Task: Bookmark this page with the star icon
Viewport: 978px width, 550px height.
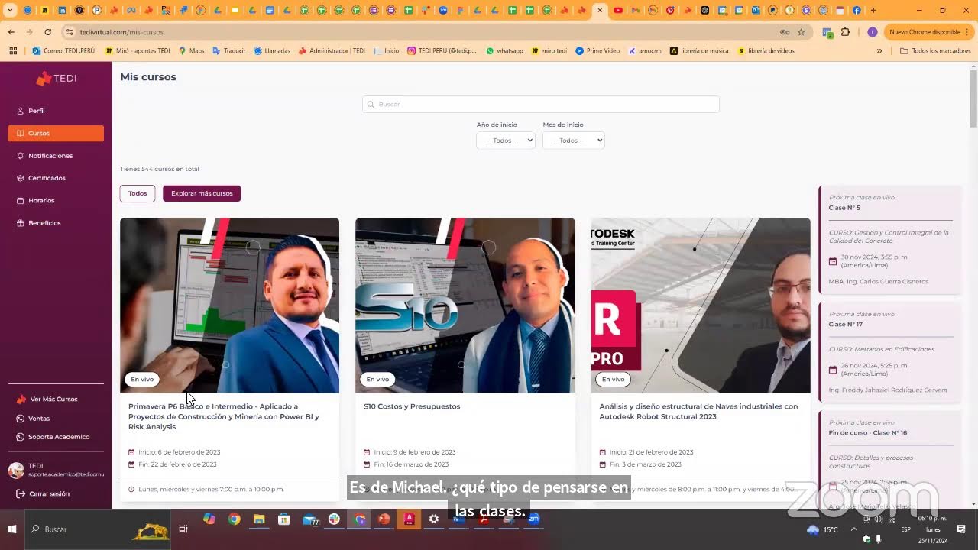Action: point(801,32)
